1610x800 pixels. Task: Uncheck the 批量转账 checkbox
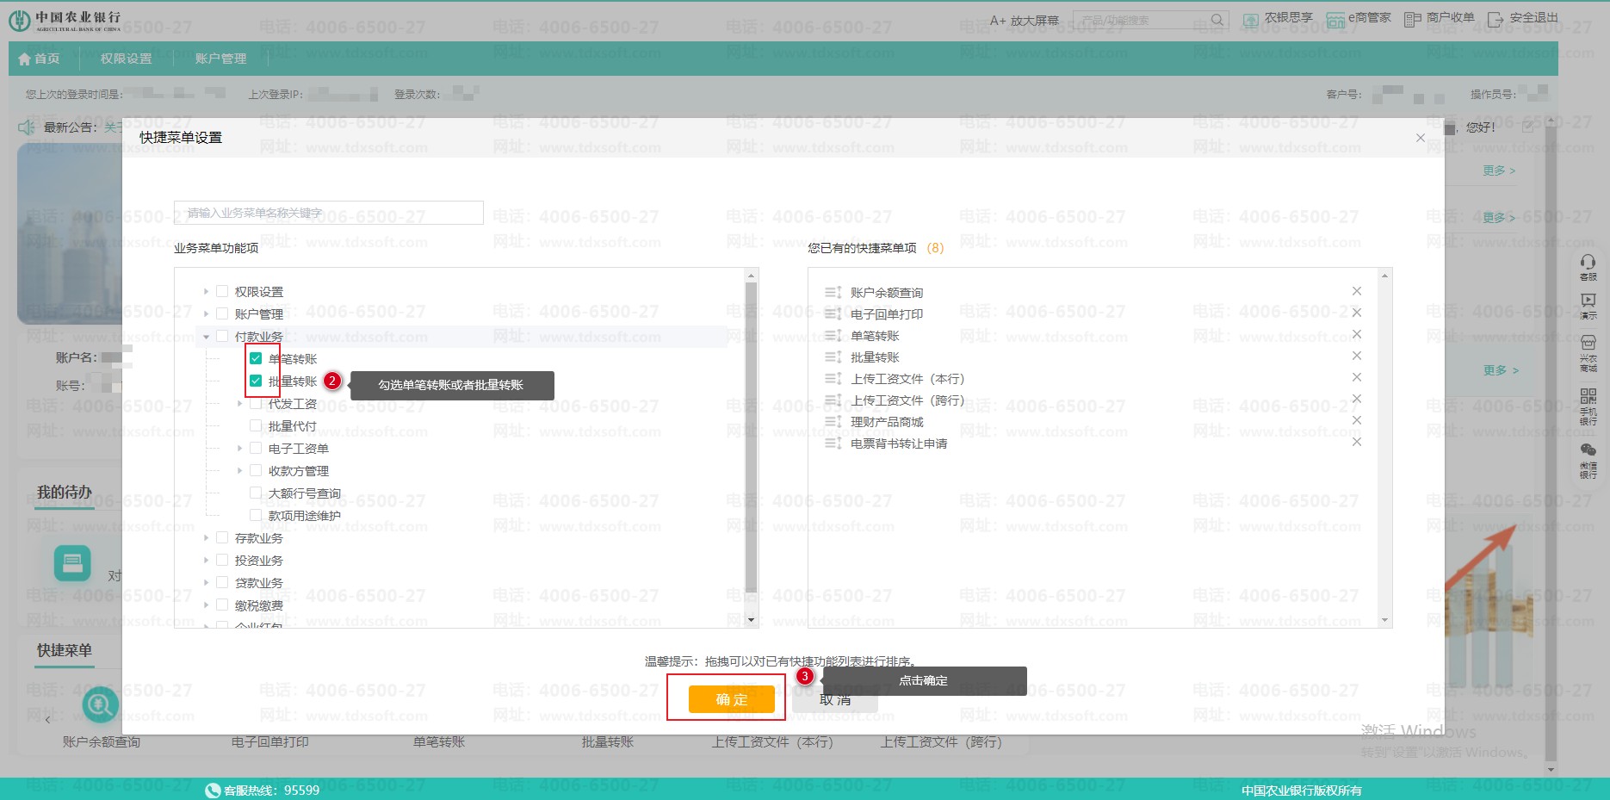(256, 381)
